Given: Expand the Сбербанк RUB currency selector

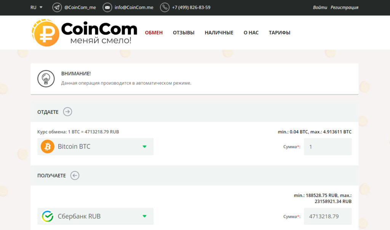Looking at the screenshot, I should (95, 216).
